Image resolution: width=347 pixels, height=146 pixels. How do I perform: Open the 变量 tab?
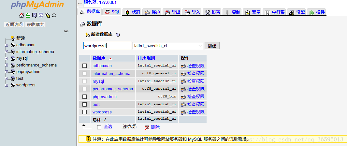253,12
